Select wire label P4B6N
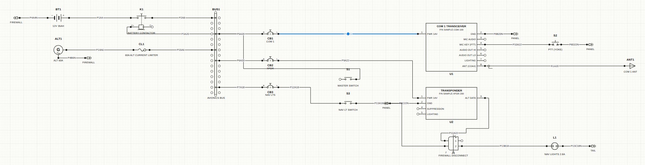Viewport: 645px width, 165px height. 72,58
